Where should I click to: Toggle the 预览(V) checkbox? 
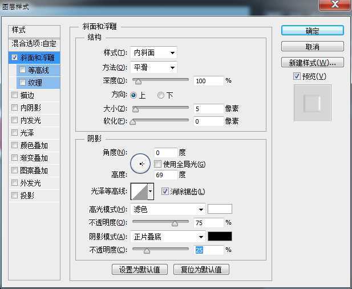297,76
